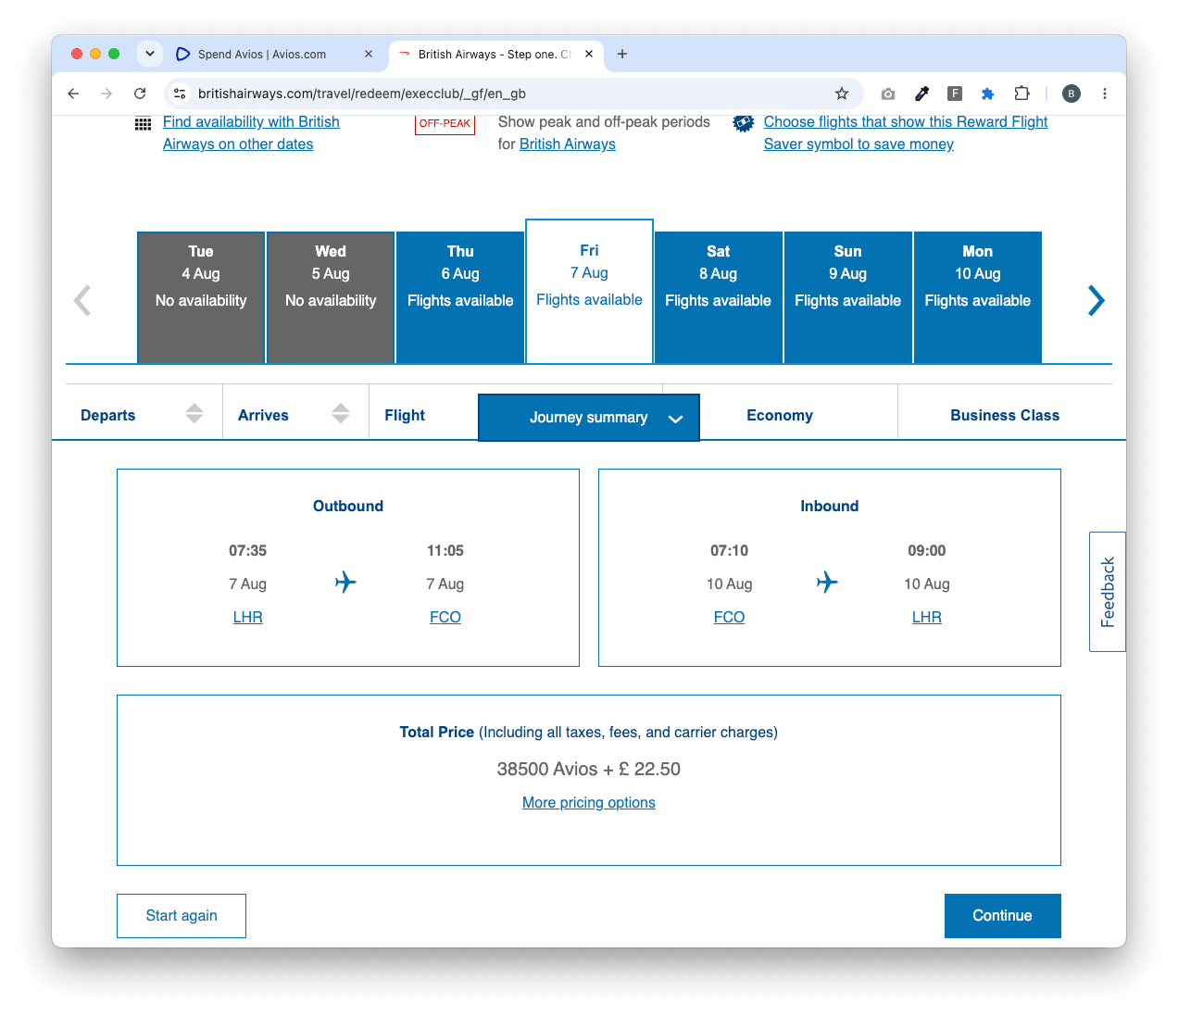Select Sun 9 Aug flights available

pos(848,297)
